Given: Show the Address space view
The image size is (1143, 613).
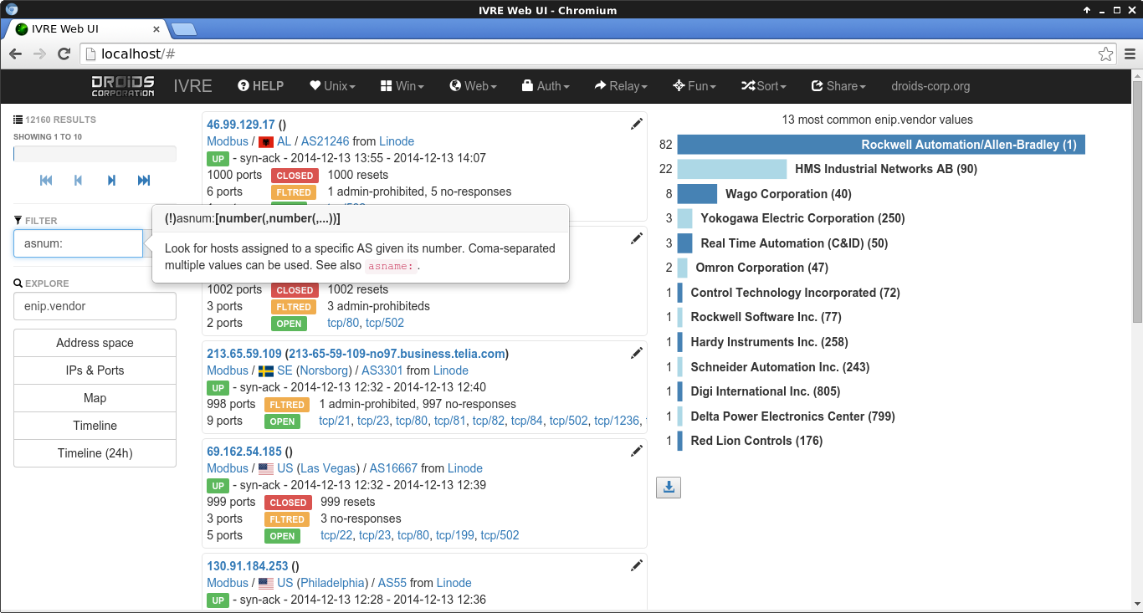Looking at the screenshot, I should tap(95, 343).
